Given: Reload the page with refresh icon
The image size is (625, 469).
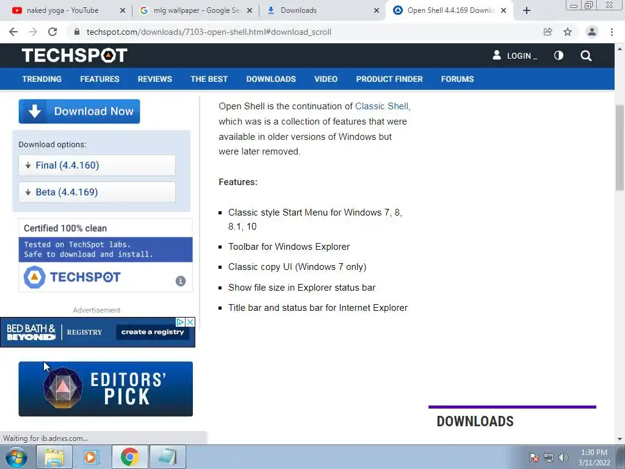Looking at the screenshot, I should pyautogui.click(x=52, y=32).
